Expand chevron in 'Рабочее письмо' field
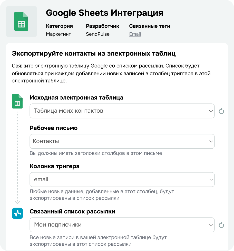Image resolution: width=234 pixels, height=251 pixels. (x=211, y=141)
